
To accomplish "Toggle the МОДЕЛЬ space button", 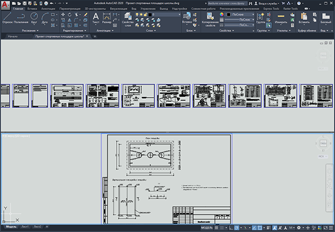I will coord(207,228).
